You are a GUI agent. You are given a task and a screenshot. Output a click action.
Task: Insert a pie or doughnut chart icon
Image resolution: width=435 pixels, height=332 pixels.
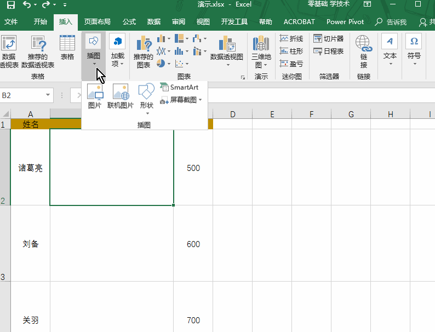[x=161, y=64]
